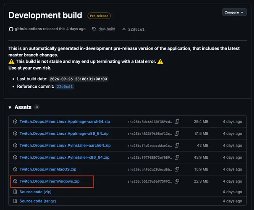
Task: Download Twitch.Drops.Miner.Linux.AppImage-x86_64.zip
Action: pyautogui.click(x=64, y=134)
